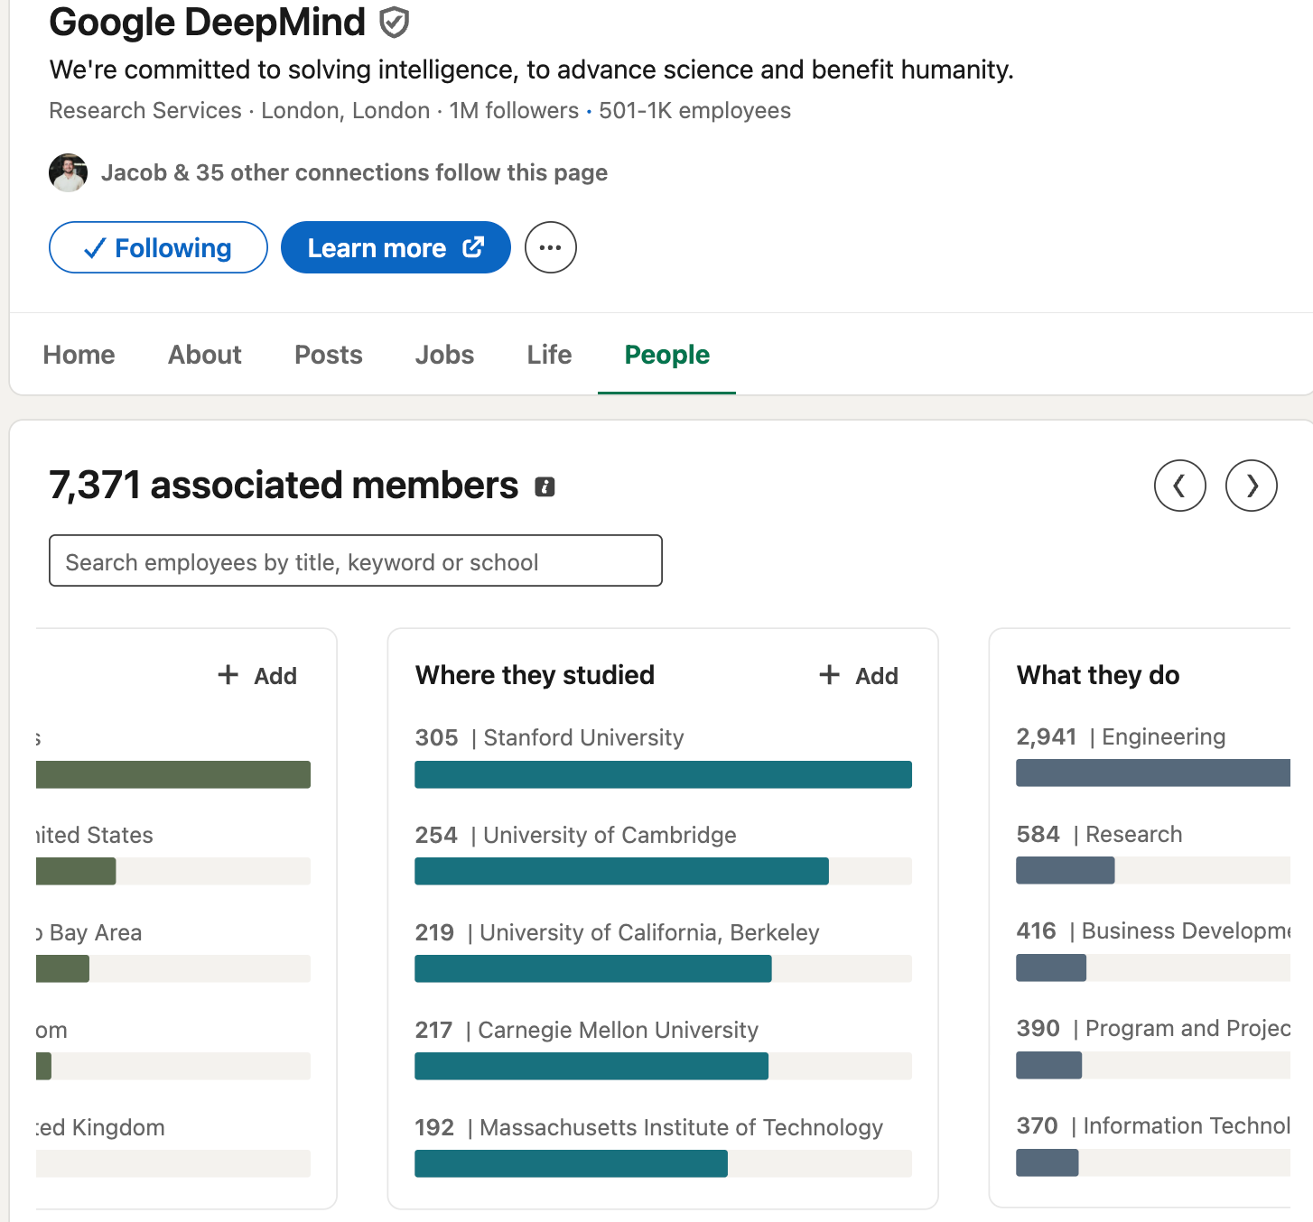
Task: Focus the employee search field
Action: 356,560
